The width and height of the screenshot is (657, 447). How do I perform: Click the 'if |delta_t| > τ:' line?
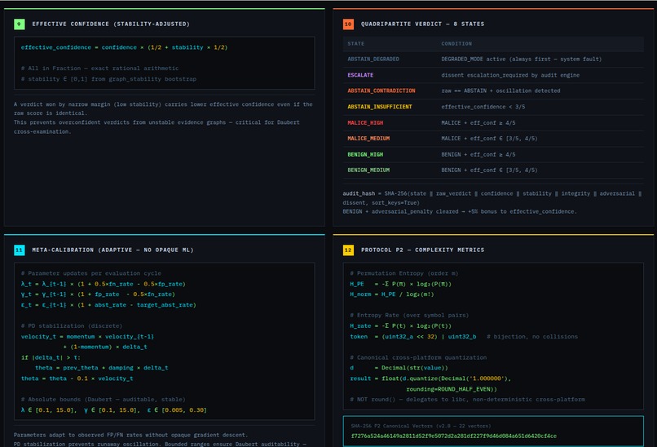[51, 358]
